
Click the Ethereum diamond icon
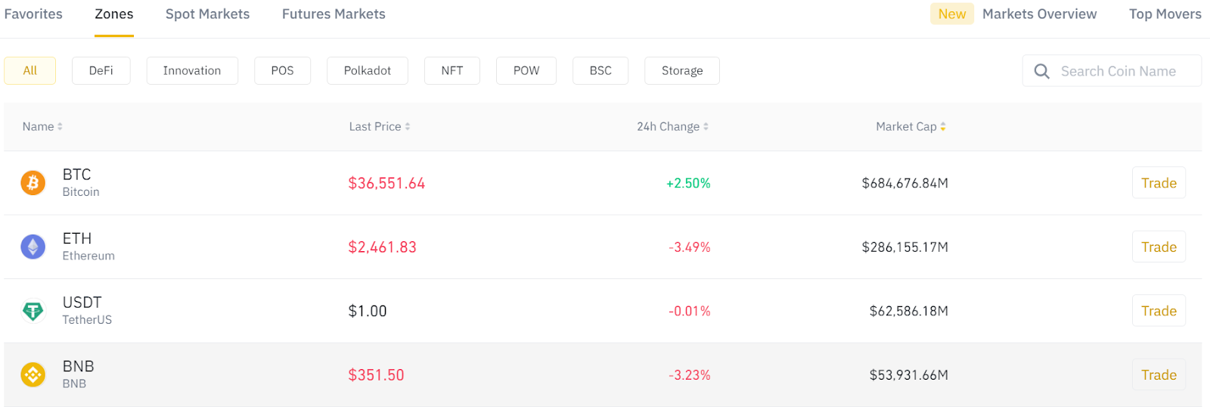33,247
